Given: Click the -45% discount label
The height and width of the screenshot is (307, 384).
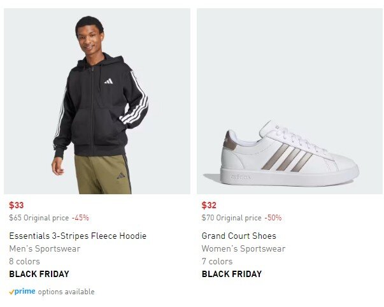Looking at the screenshot, I should pyautogui.click(x=80, y=218).
